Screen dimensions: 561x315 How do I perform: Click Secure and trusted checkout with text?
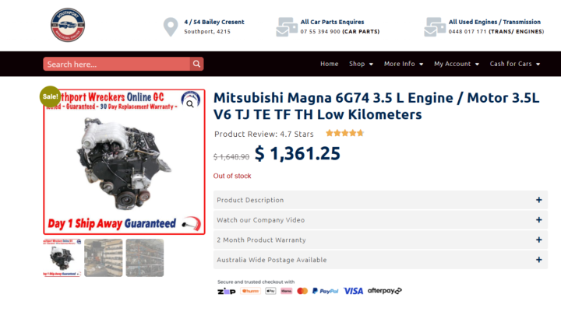tap(256, 282)
